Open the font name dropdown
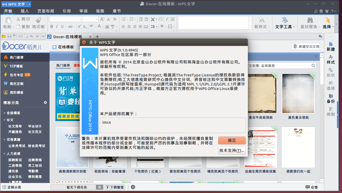 (80, 19)
